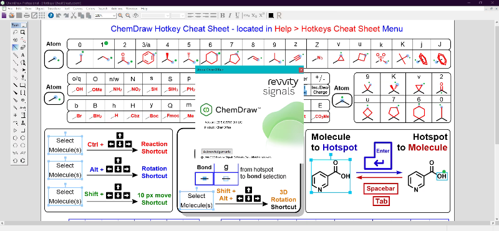Set left text alignment
The height and width of the screenshot is (231, 499).
[x=190, y=15]
